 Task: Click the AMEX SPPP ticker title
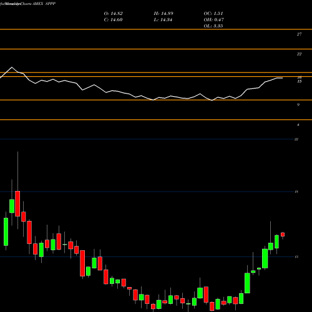(x=44, y=4)
